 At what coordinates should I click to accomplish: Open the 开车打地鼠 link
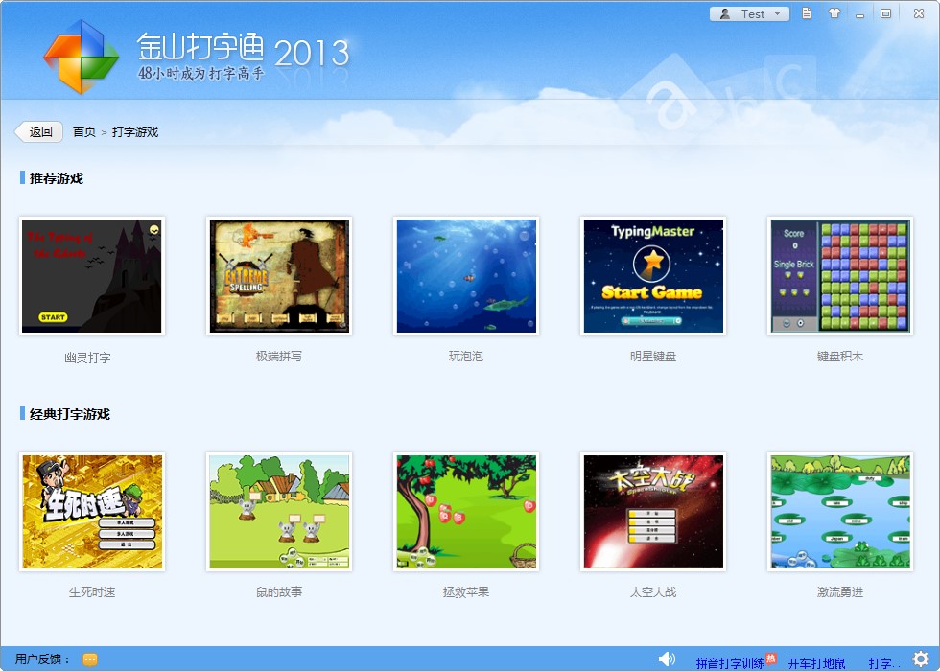click(x=816, y=663)
